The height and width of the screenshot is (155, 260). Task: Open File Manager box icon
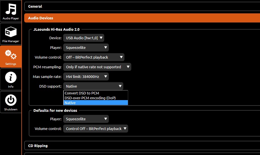[x=11, y=32]
